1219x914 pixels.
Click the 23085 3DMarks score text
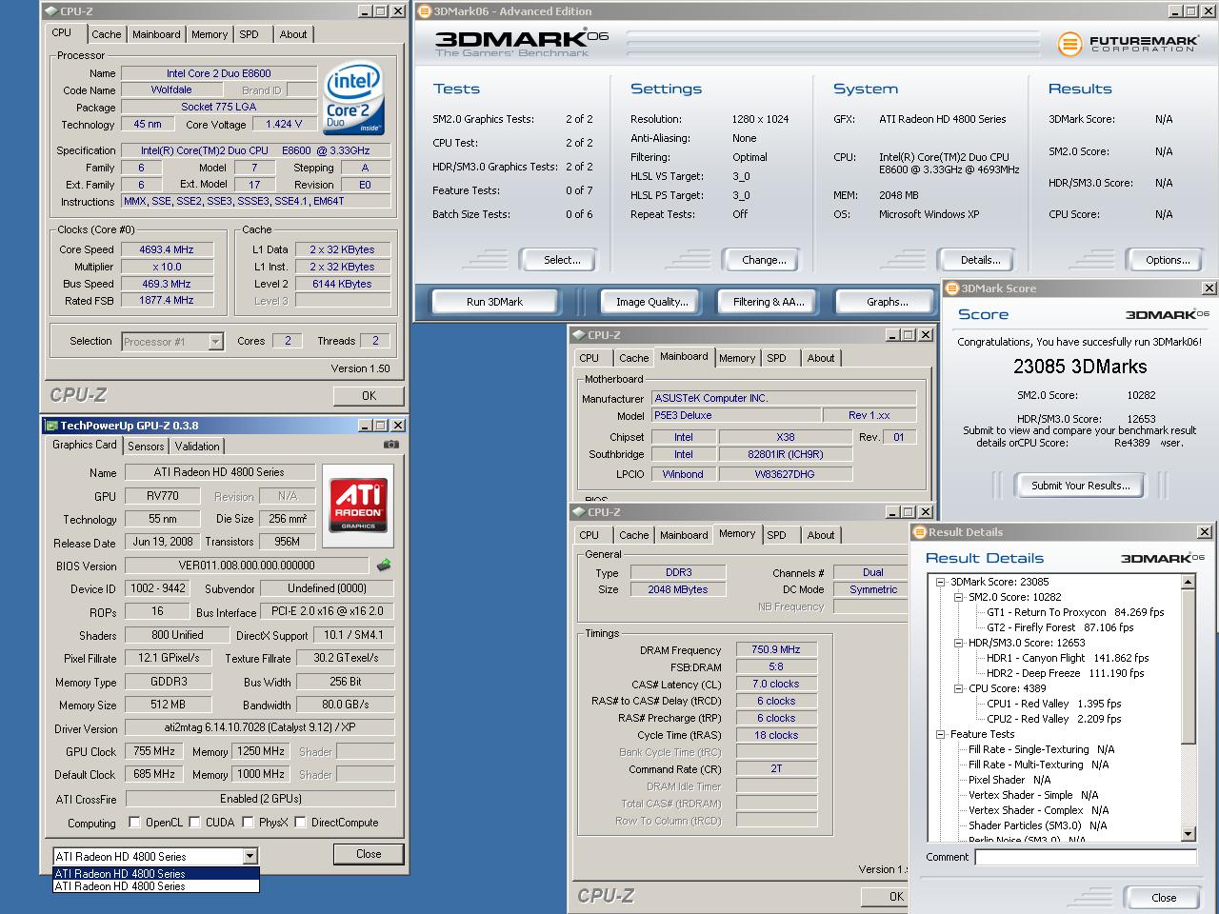(x=1080, y=367)
